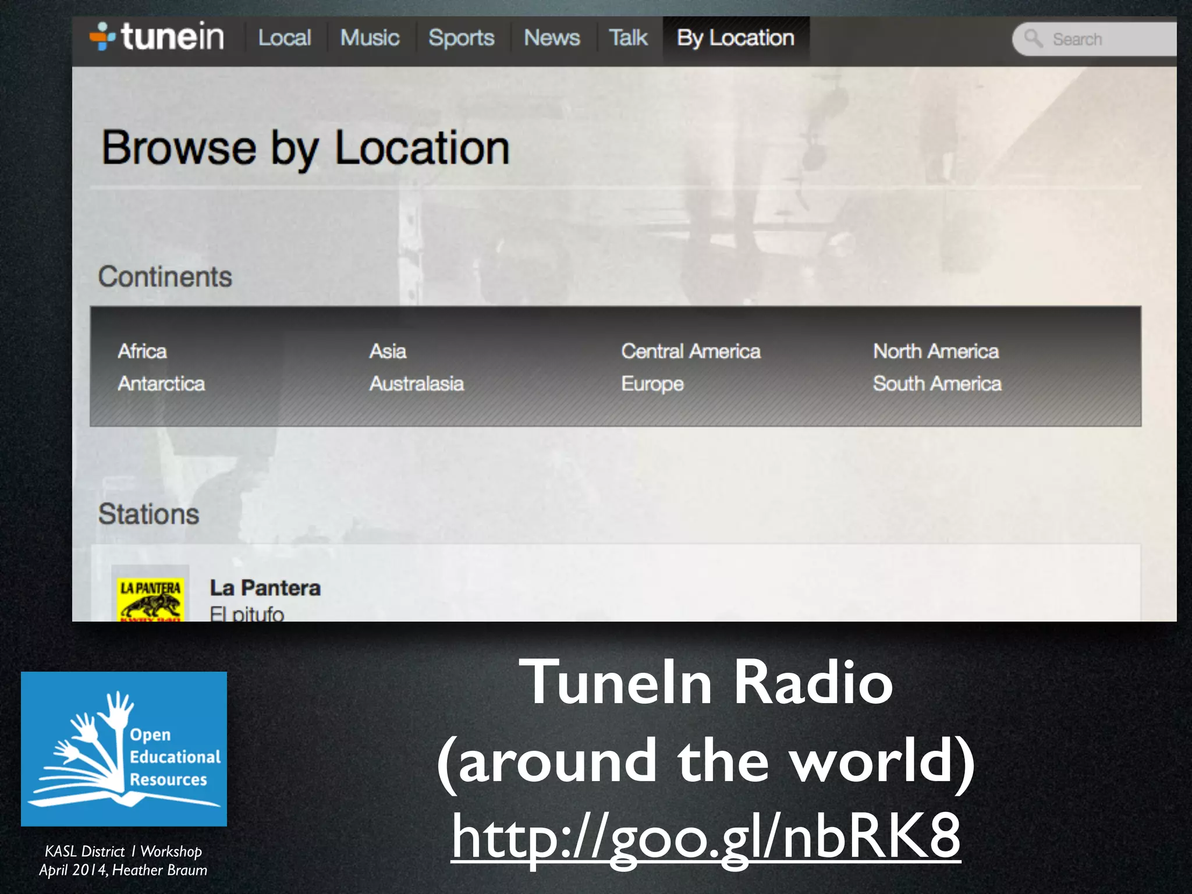
Task: Select the By Location tab
Action: click(x=735, y=38)
